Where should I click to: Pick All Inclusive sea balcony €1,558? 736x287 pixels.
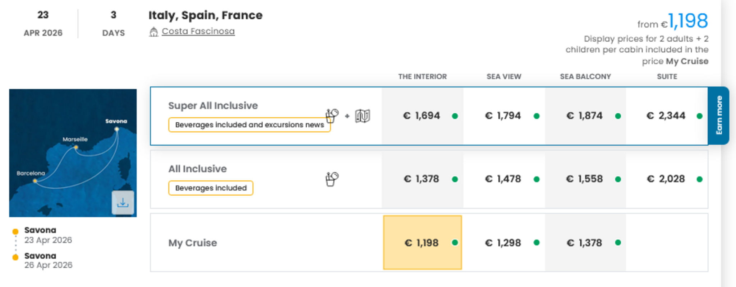[x=585, y=179]
